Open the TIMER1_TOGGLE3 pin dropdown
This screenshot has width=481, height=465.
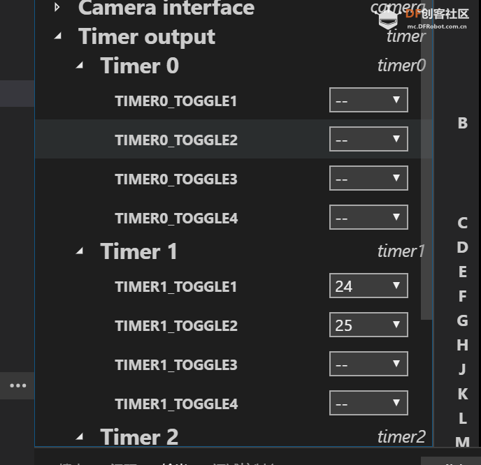[x=368, y=364]
